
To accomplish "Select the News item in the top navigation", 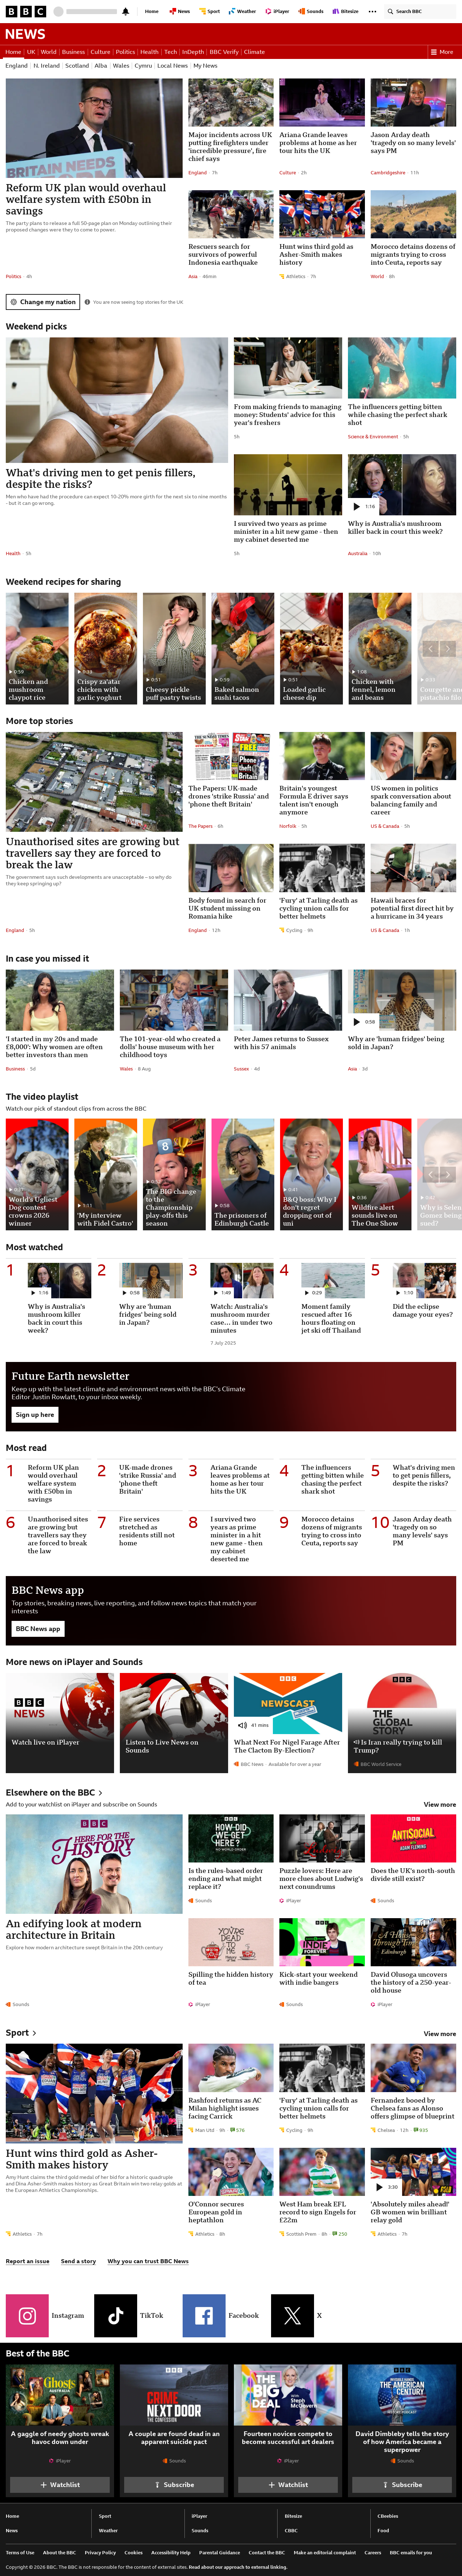I will click(180, 12).
